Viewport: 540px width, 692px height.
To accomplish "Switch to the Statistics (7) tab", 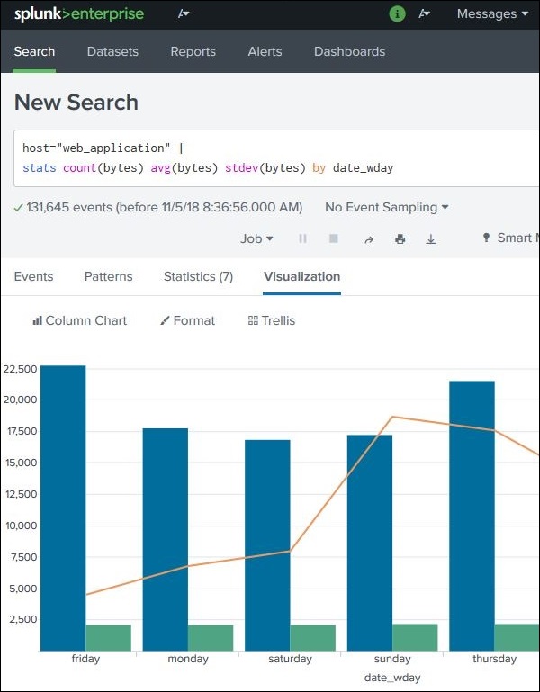I will [x=198, y=276].
